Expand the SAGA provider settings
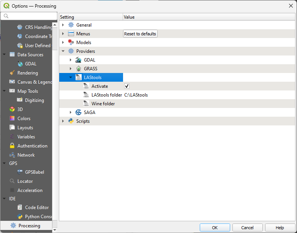This screenshot has width=297, height=233. click(x=71, y=113)
